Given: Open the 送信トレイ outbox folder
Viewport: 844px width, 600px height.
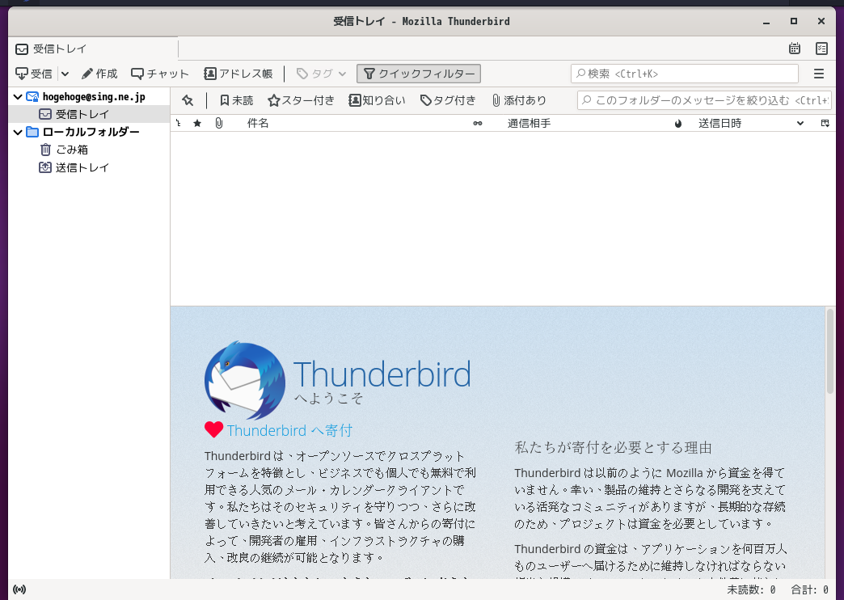Looking at the screenshot, I should coord(82,167).
